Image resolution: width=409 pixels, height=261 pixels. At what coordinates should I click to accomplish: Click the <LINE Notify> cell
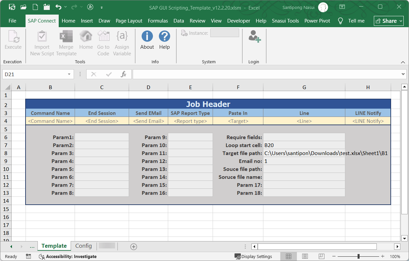point(368,121)
